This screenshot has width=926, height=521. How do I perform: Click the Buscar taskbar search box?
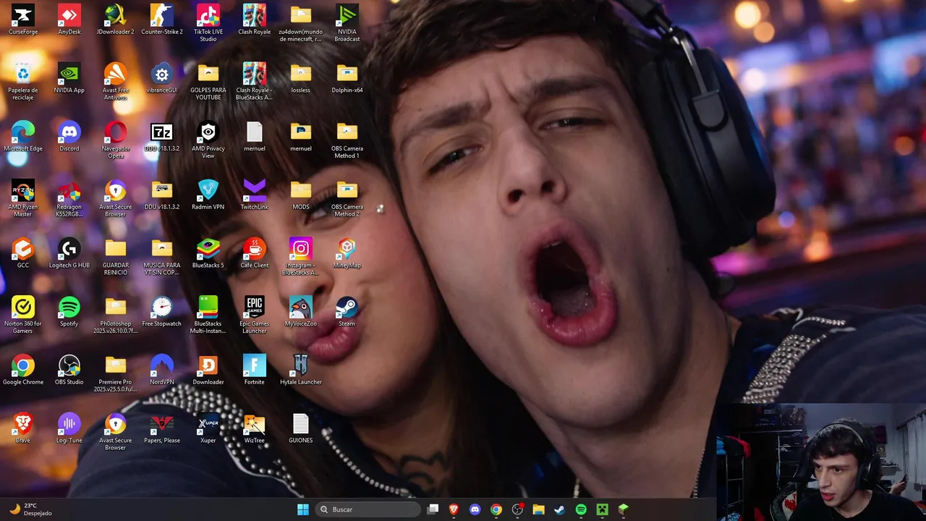pos(368,509)
